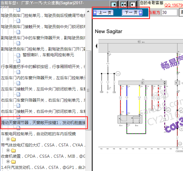This screenshot has height=171, width=183.
Task: Go to the previous page with 上一页
Action: [103, 12]
